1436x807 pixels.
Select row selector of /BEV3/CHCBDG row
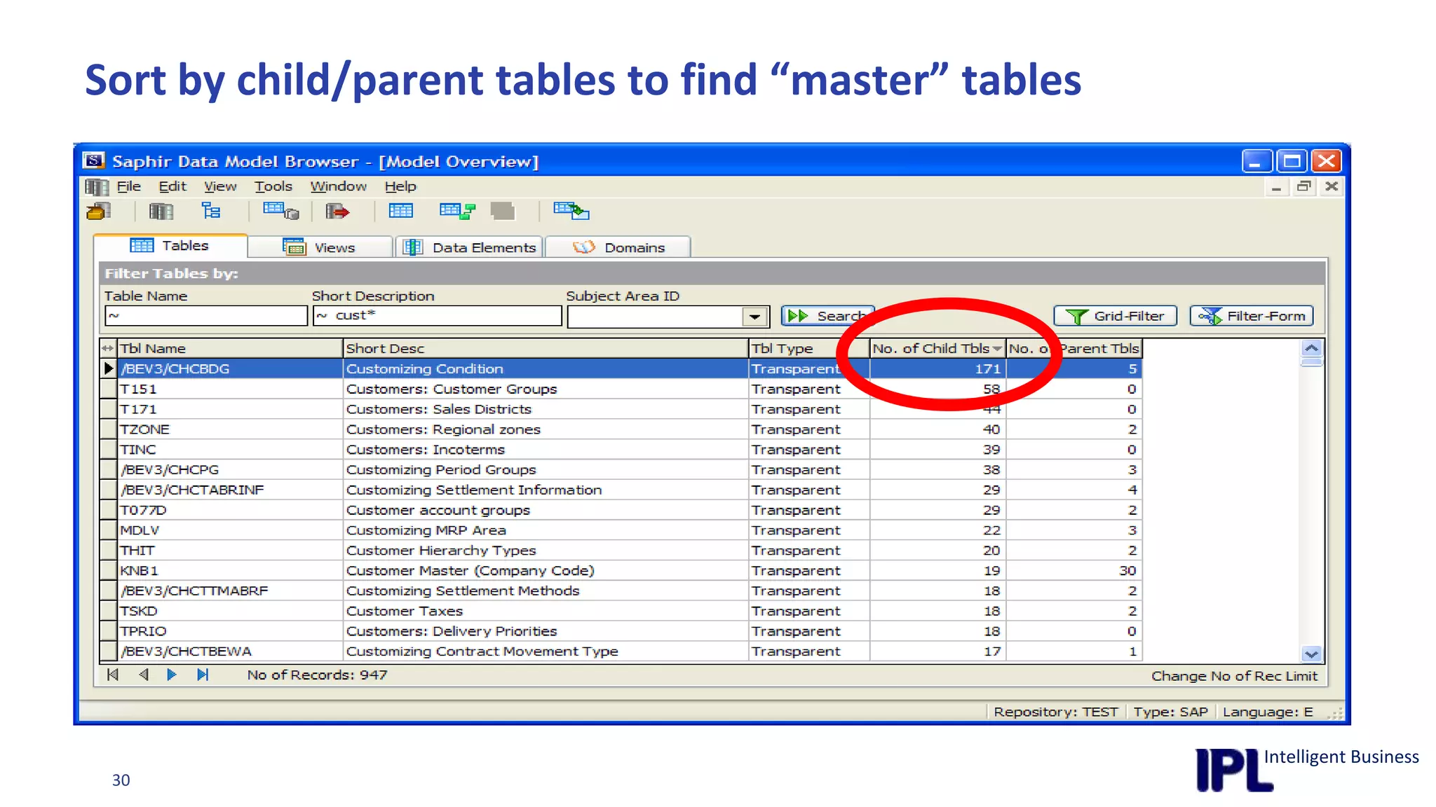(109, 368)
